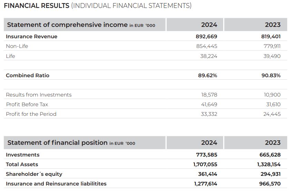
Task: Click the Investments 773,585 value
Action: [207, 155]
